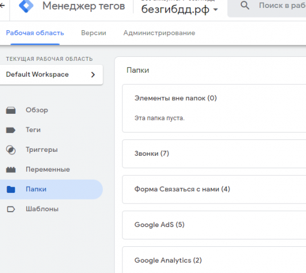The image size is (306, 273).
Task: Click the back arrow icon
Action: click(2, 6)
